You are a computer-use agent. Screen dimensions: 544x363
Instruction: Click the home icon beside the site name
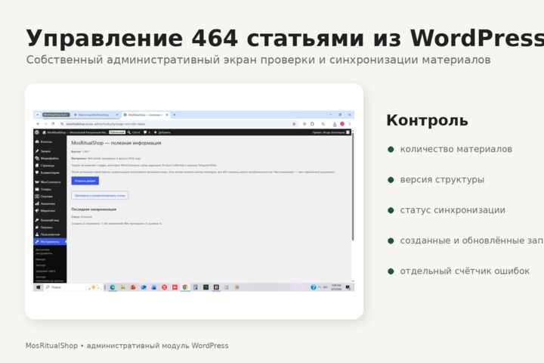(44, 132)
